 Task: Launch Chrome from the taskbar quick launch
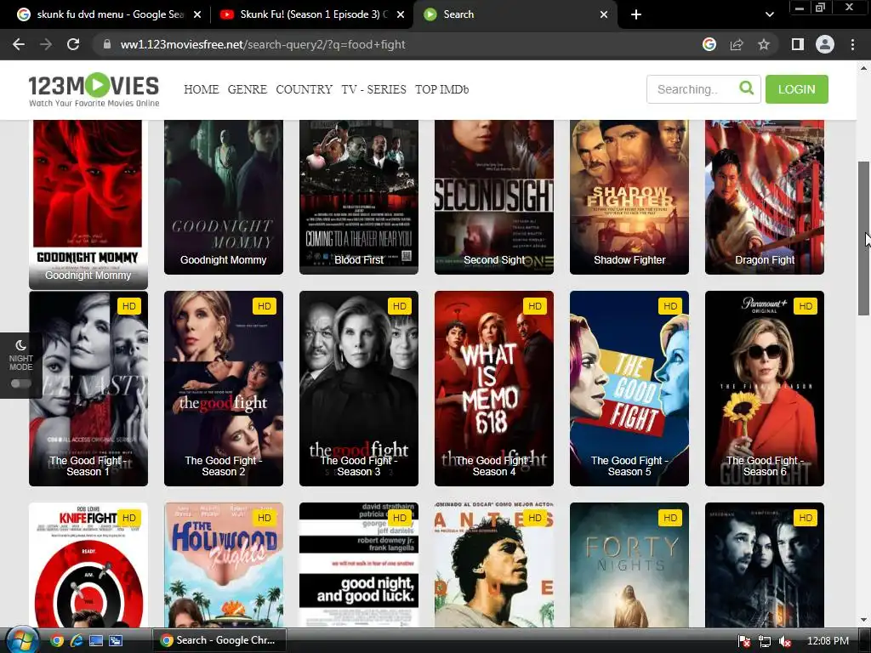pyautogui.click(x=57, y=641)
